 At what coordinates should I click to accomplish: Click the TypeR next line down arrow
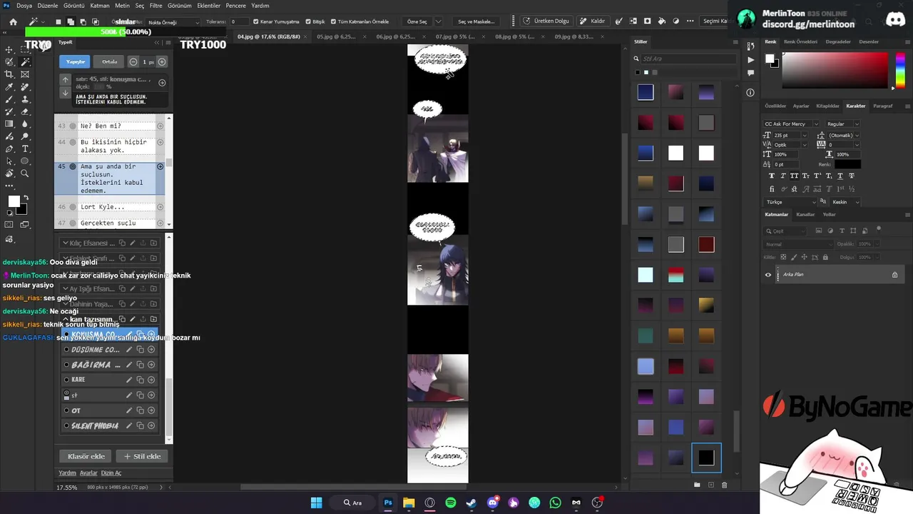(65, 93)
